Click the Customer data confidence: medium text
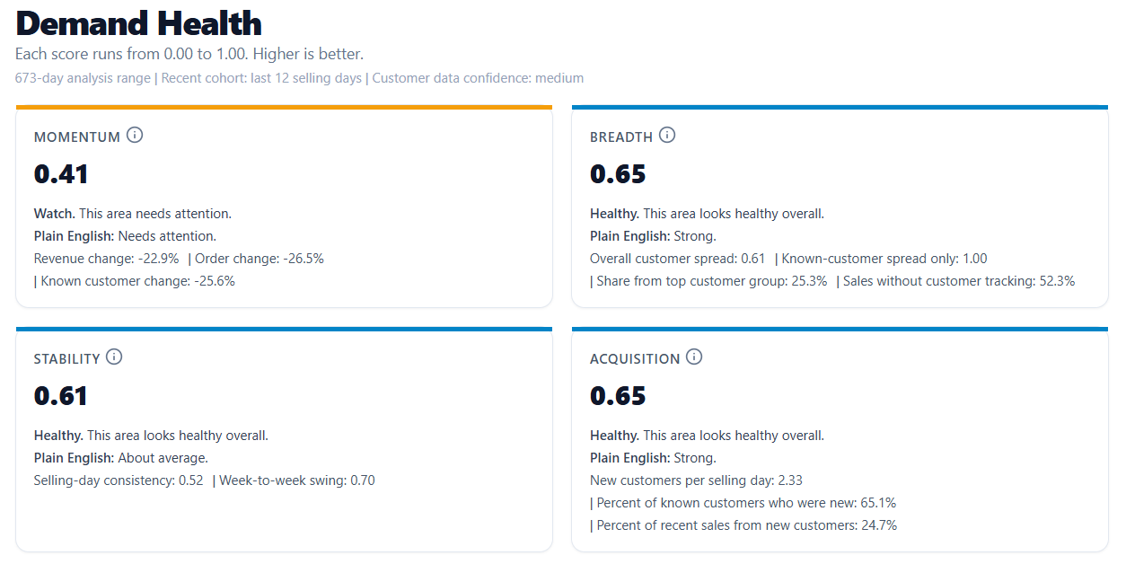 (x=478, y=78)
